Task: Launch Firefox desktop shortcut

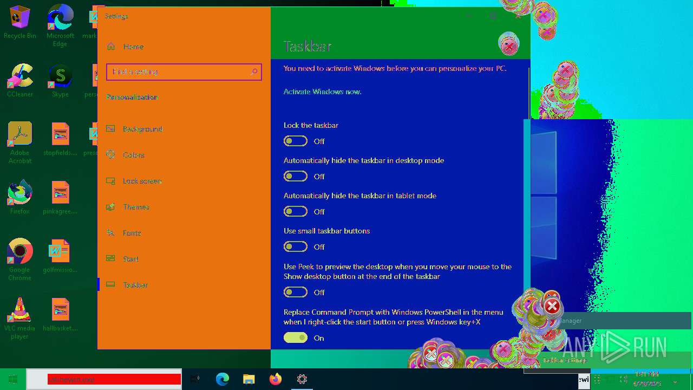Action: tap(19, 198)
